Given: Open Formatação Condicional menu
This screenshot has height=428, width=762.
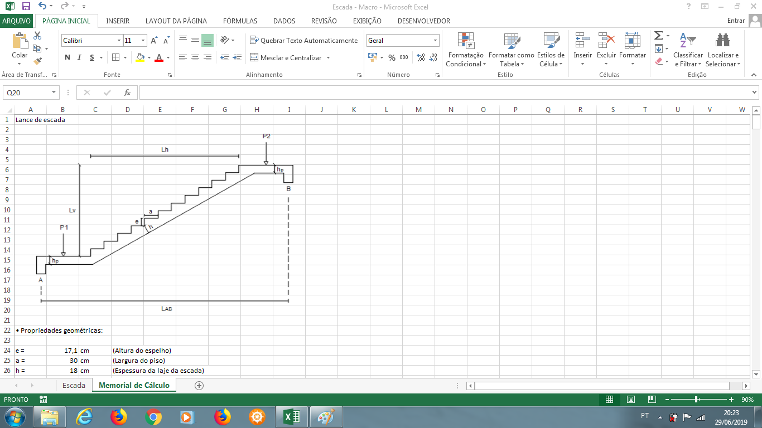Looking at the screenshot, I should (466, 50).
